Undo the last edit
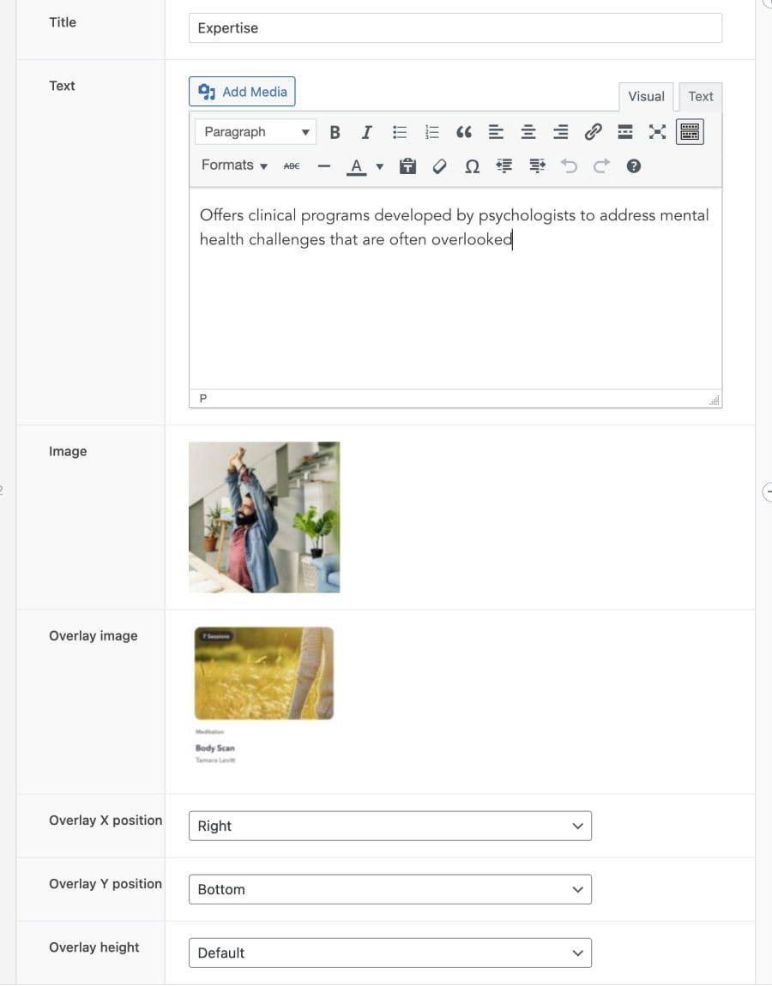772x986 pixels. (569, 166)
